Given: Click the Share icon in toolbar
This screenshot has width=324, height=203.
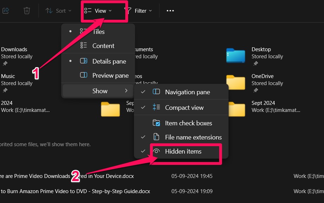Looking at the screenshot, I should (x=5, y=11).
